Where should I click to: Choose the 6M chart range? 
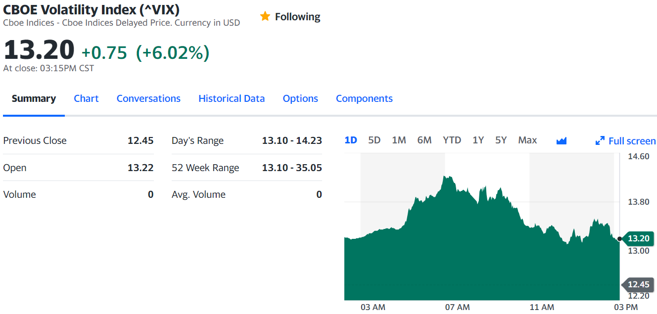424,140
